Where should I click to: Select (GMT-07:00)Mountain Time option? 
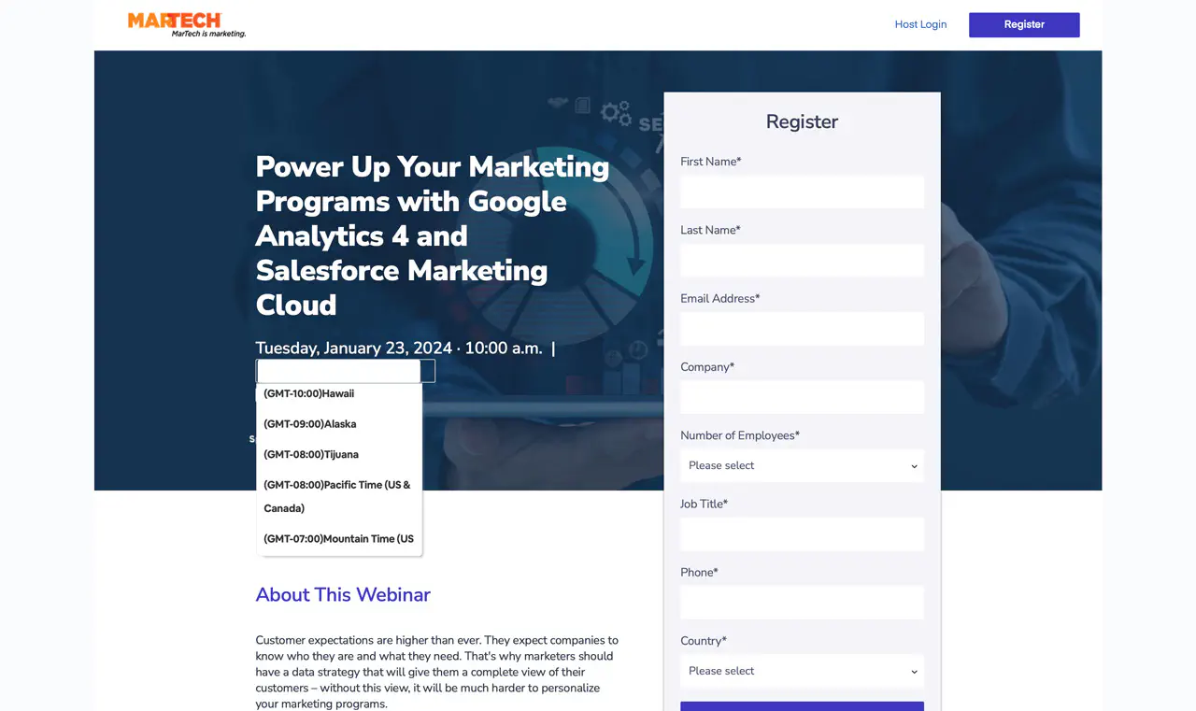[339, 539]
